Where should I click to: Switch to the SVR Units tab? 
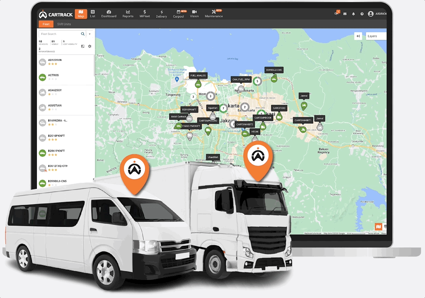click(x=64, y=24)
